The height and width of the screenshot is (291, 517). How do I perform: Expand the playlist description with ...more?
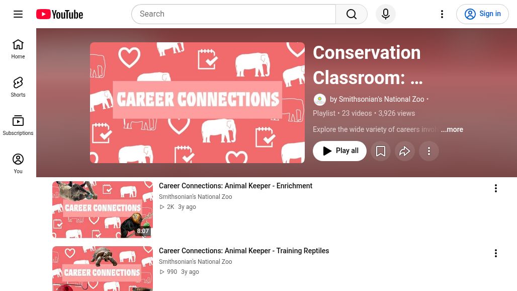click(x=452, y=129)
